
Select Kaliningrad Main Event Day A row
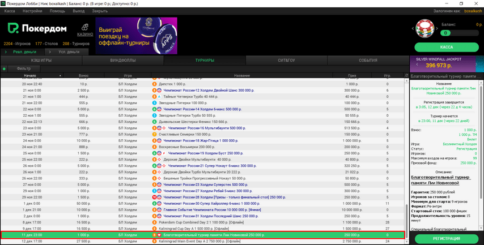click(202, 241)
